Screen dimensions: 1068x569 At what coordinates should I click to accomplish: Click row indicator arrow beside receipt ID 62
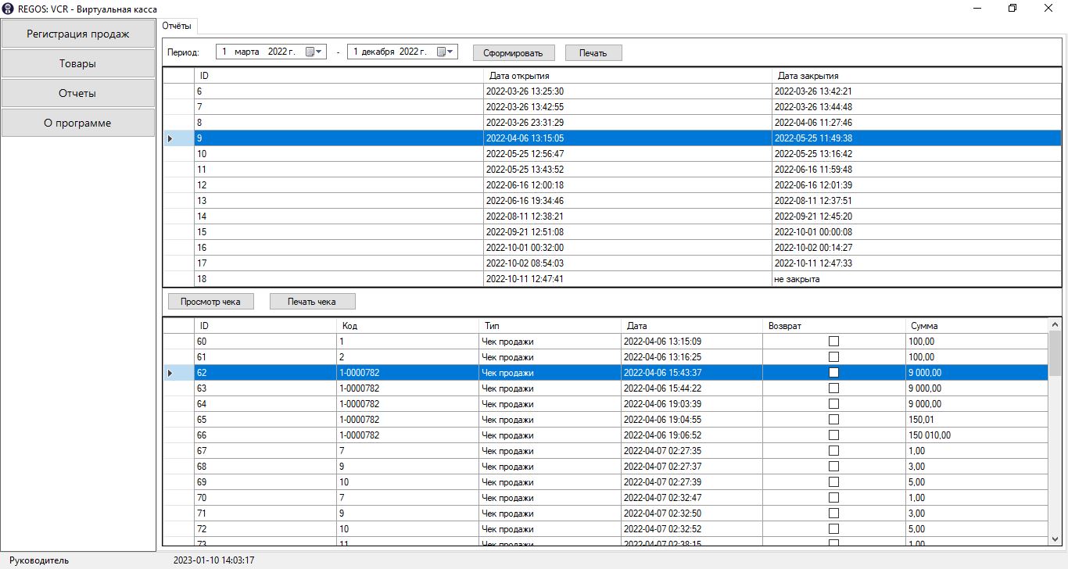point(171,373)
